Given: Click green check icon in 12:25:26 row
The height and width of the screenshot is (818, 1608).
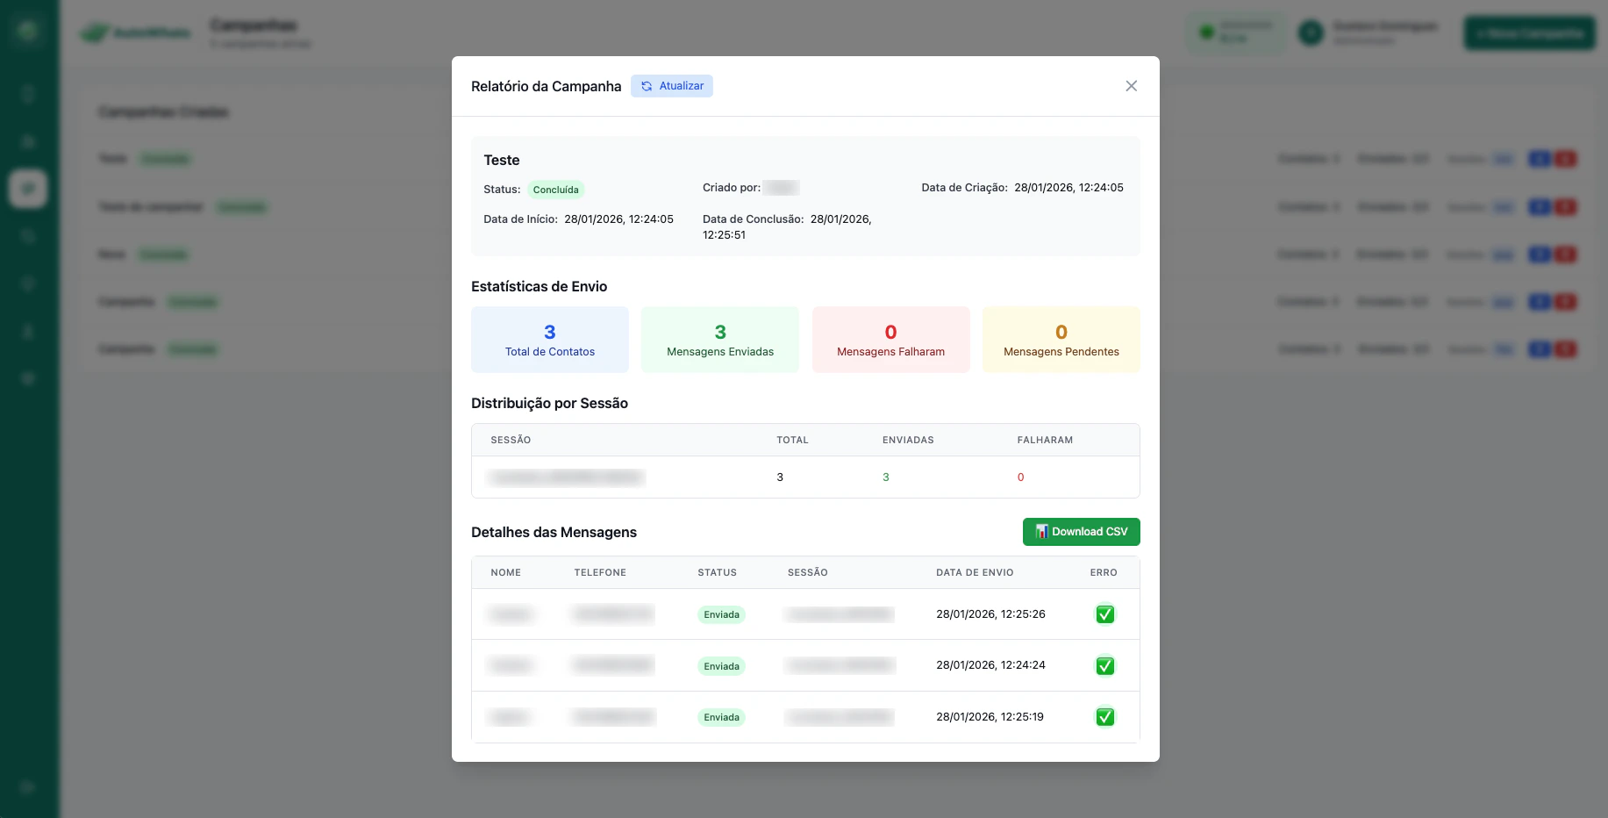Looking at the screenshot, I should (x=1105, y=614).
